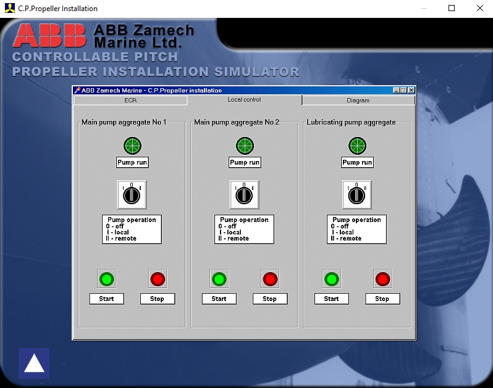Click Main pump aggregate No 1 group title
The height and width of the screenshot is (388, 493).
[x=124, y=122]
